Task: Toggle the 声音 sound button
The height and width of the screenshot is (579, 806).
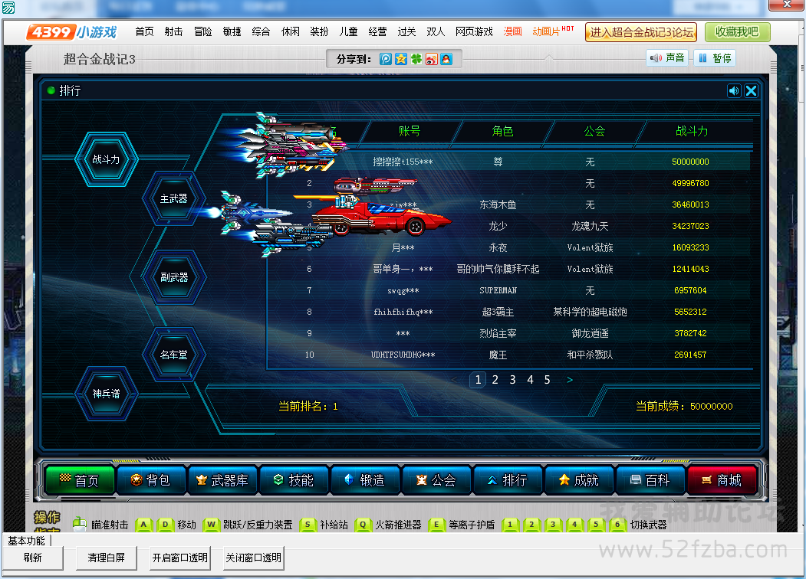Action: pyautogui.click(x=667, y=57)
